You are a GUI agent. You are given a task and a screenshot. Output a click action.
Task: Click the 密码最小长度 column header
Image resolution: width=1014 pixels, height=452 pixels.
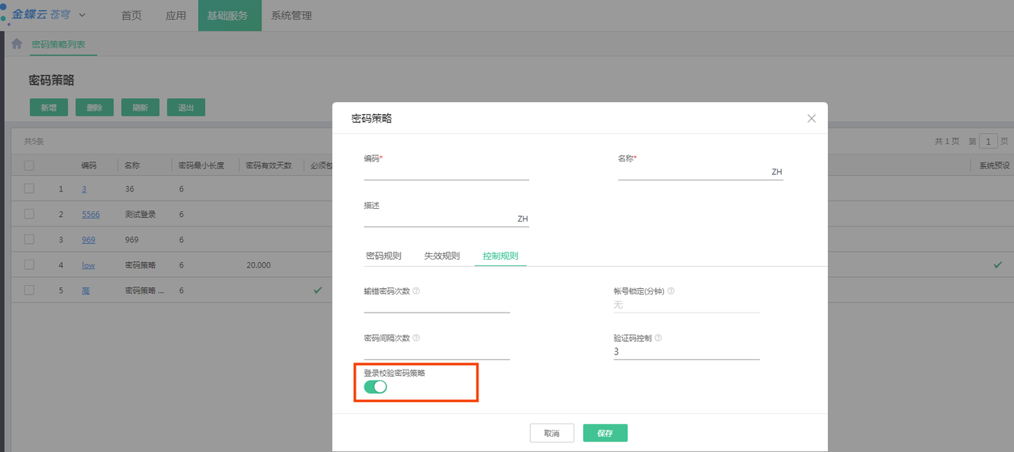201,165
